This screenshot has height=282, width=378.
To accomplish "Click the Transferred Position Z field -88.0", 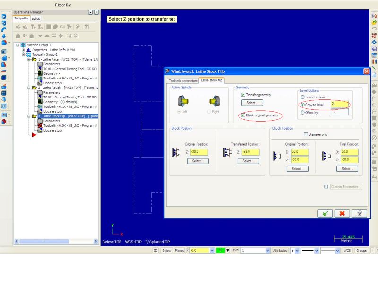I will pyautogui.click(x=251, y=152).
